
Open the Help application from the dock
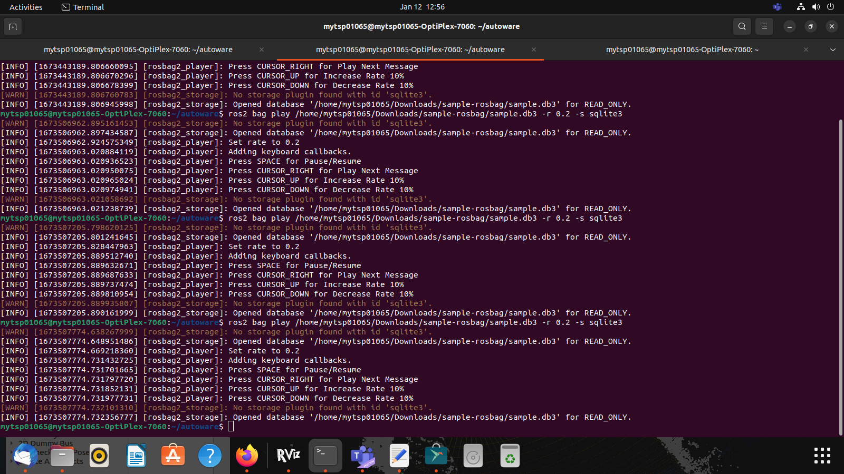click(x=210, y=456)
